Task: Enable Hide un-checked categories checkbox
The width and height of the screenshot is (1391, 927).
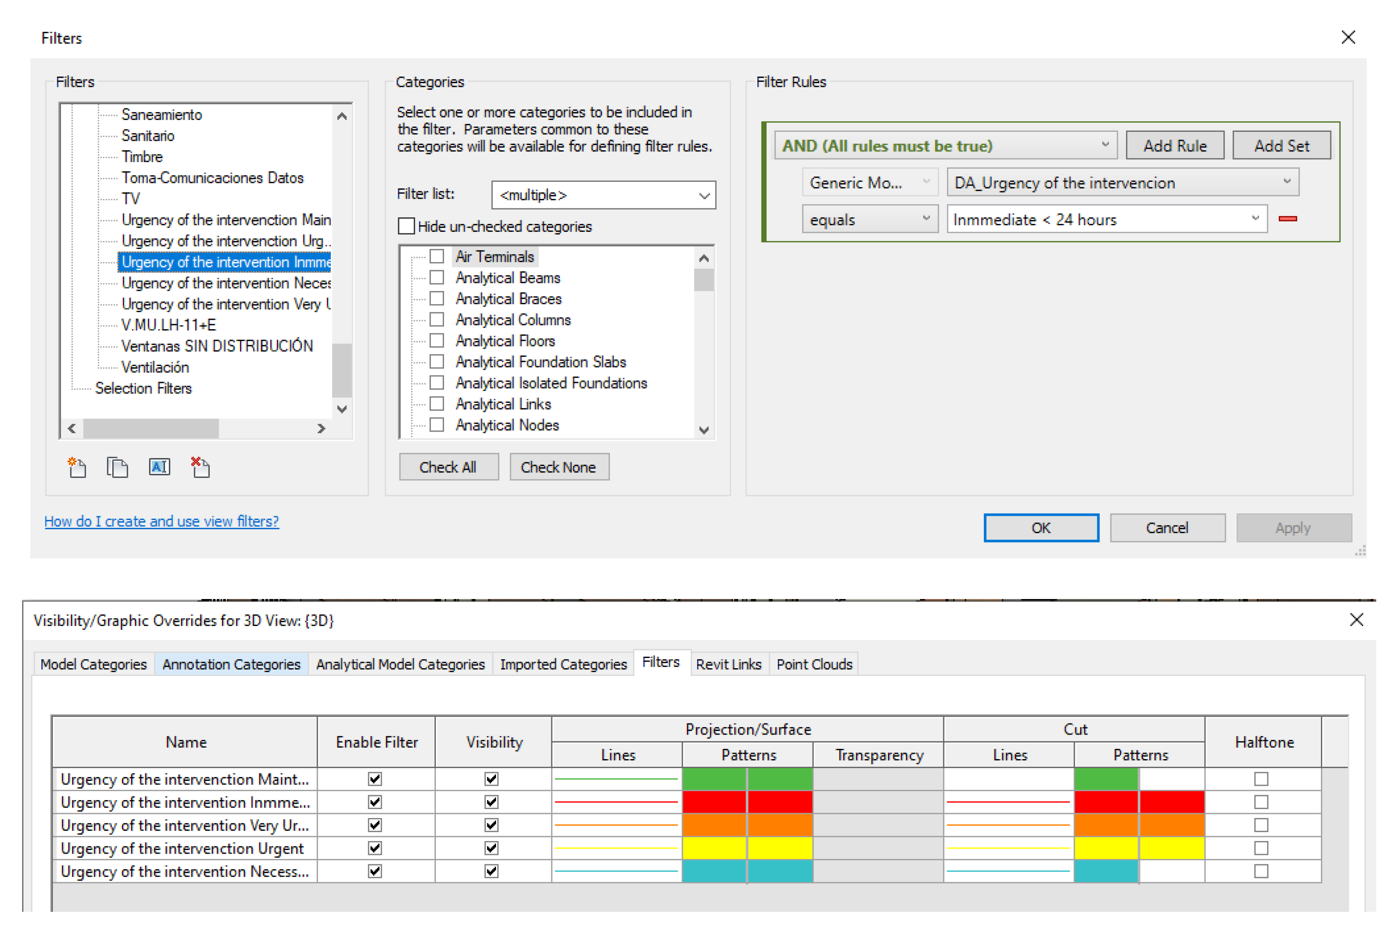Action: click(x=406, y=226)
